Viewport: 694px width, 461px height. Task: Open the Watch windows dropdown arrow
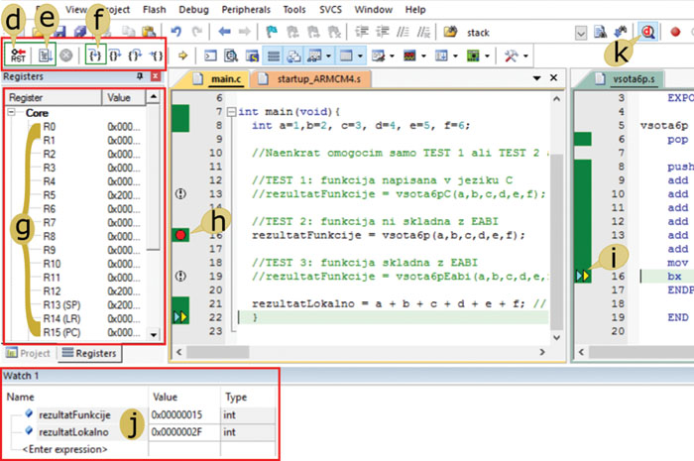[328, 57]
